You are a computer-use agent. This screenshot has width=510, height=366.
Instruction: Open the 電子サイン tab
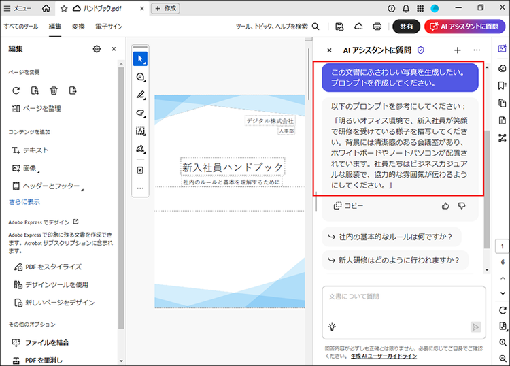point(108,27)
